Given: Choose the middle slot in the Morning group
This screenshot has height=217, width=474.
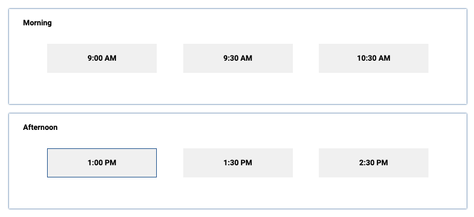Looking at the screenshot, I should (238, 58).
